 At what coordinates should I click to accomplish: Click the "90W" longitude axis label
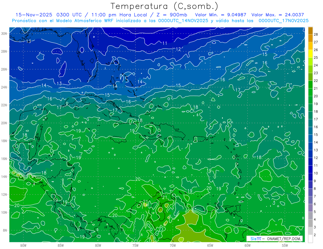tap(23, 246)
